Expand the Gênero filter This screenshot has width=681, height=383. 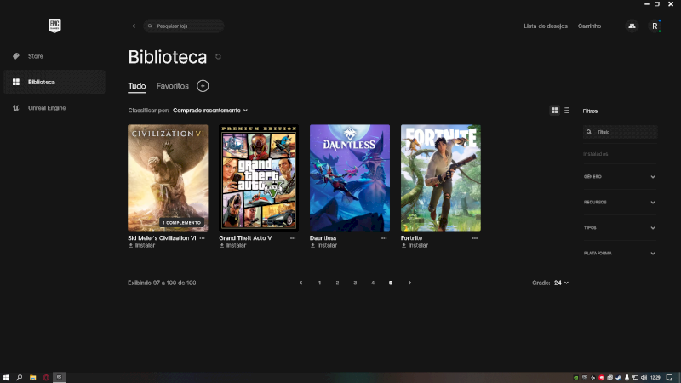tap(620, 177)
